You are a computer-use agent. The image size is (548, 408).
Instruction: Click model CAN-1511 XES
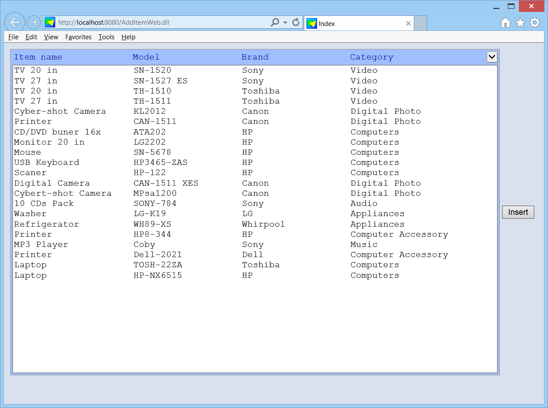(166, 183)
